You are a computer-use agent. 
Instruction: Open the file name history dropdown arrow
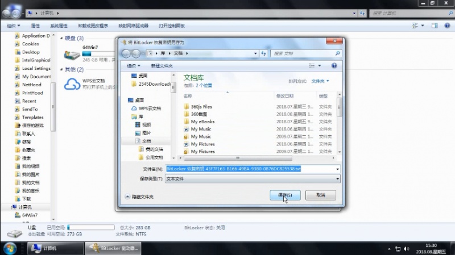(337, 169)
